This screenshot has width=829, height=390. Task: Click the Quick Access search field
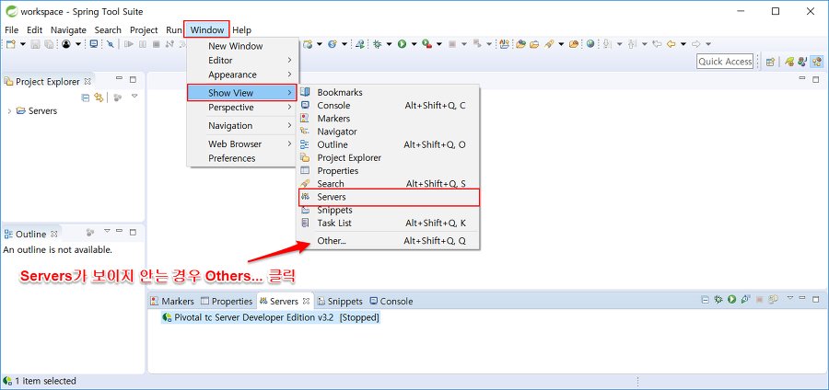pos(725,62)
